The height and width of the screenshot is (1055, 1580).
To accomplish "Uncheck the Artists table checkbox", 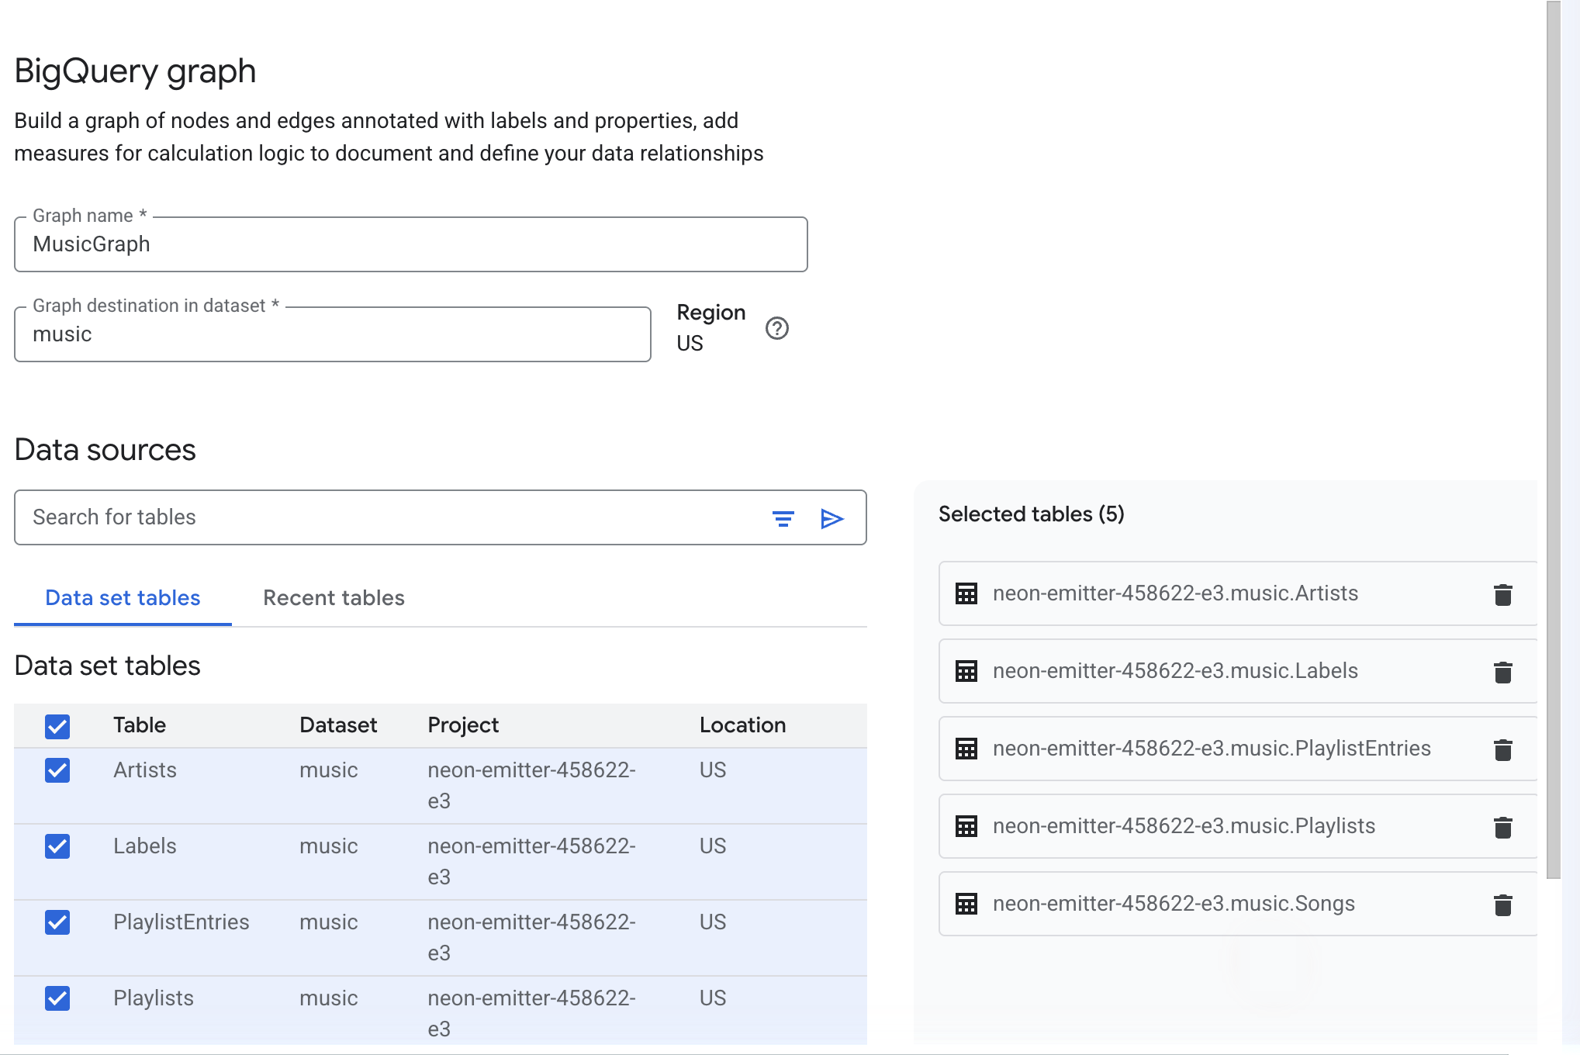I will pos(57,770).
